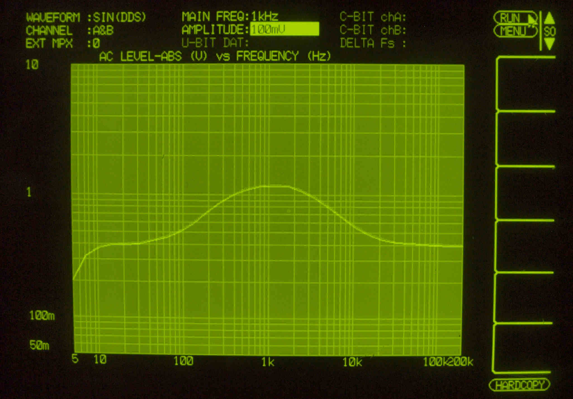
Task: Click the 100k label on the frequency axis
Action: [436, 362]
